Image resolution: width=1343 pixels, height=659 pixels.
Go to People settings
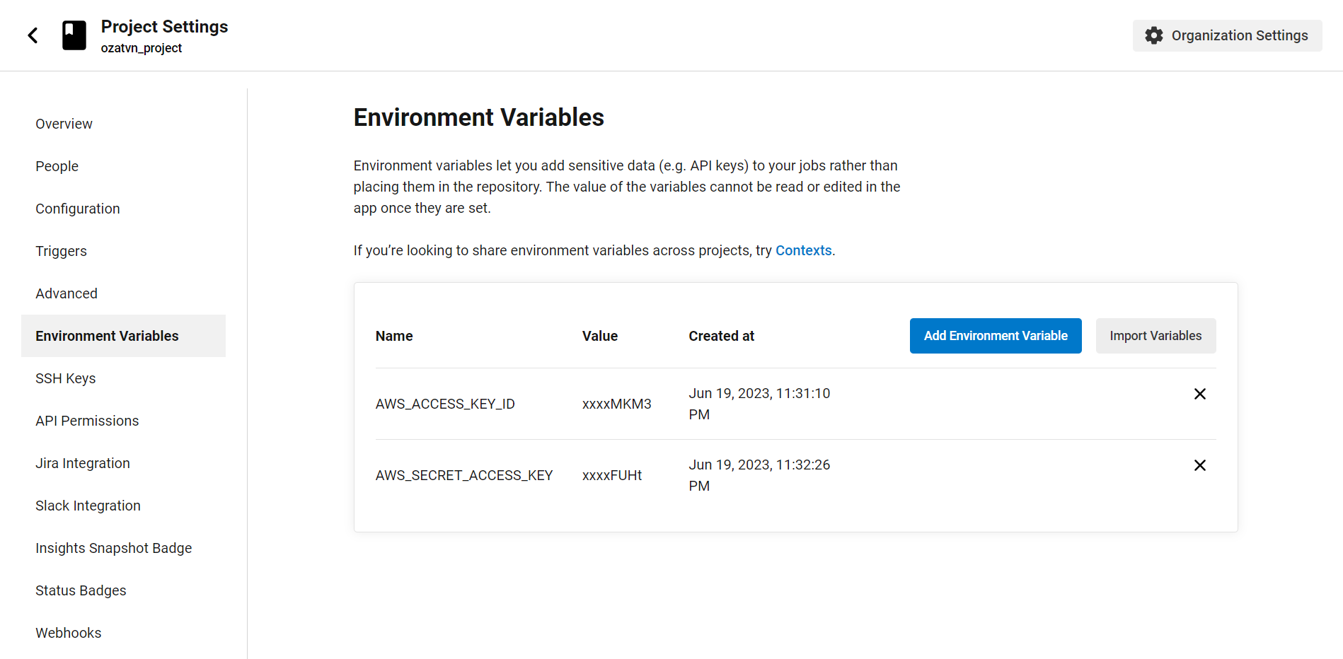click(x=57, y=166)
